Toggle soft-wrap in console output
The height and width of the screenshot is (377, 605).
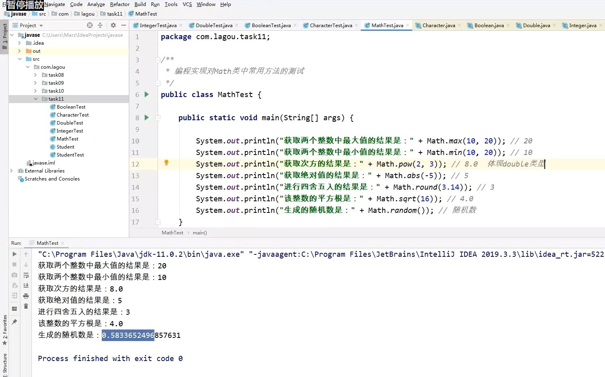coord(26,275)
